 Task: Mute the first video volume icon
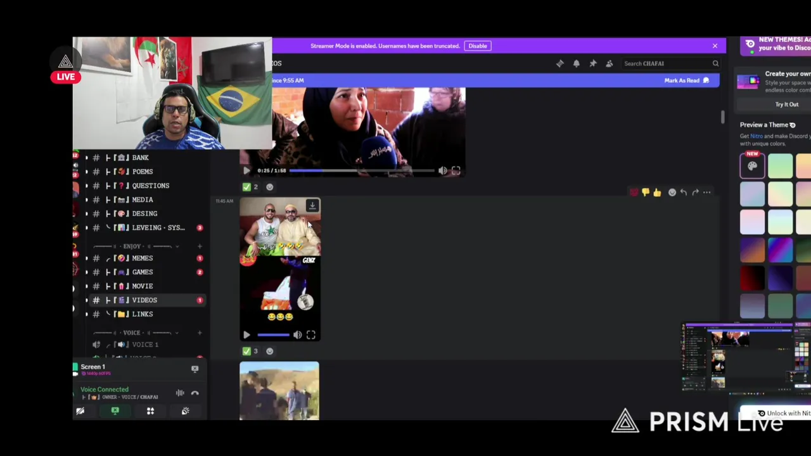point(442,170)
